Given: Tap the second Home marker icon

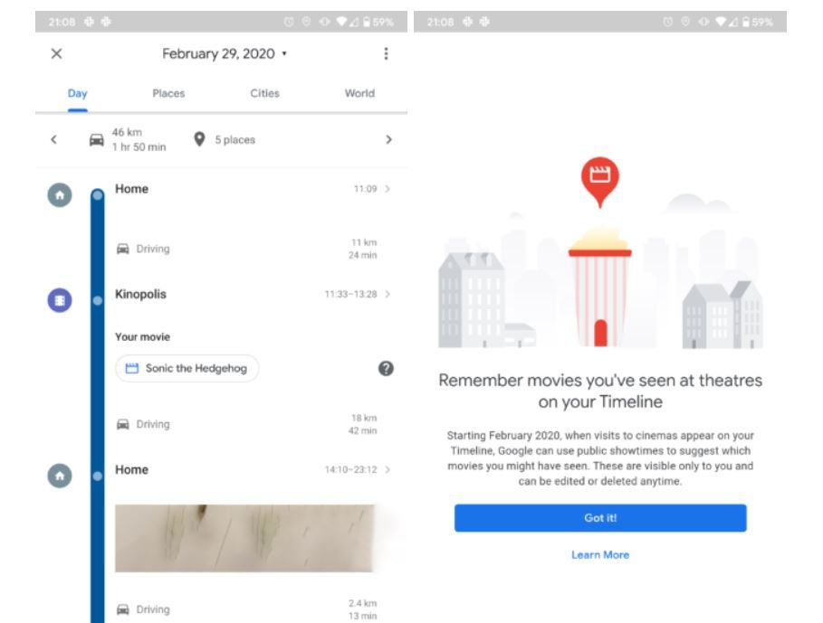Looking at the screenshot, I should click(x=60, y=475).
